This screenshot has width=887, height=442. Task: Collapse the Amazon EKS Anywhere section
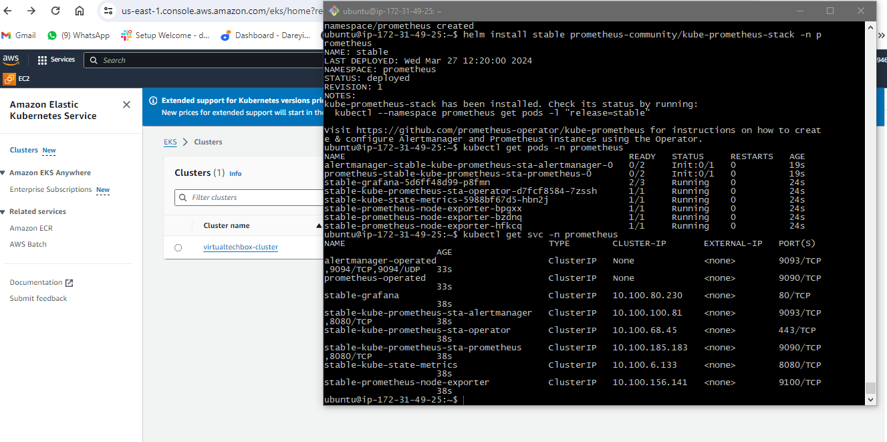3,173
